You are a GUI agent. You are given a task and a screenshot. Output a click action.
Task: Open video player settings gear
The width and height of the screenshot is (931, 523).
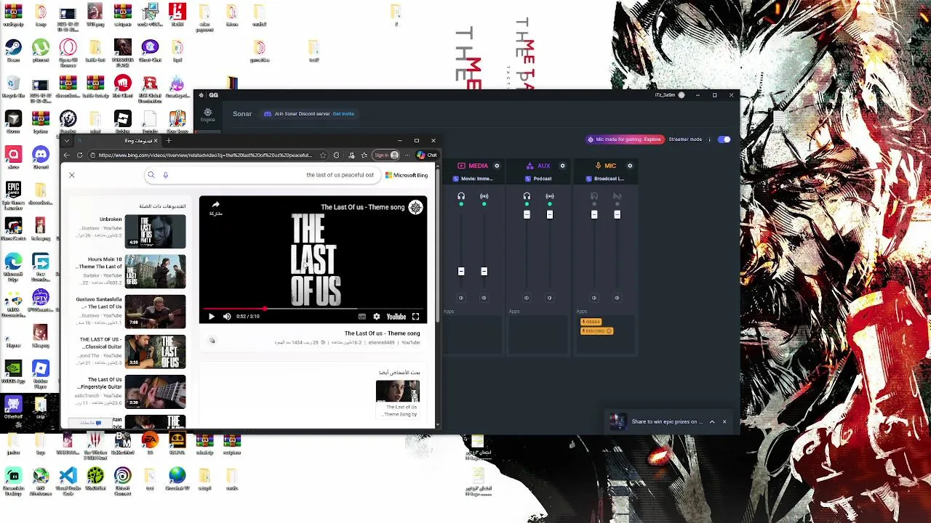coord(376,317)
